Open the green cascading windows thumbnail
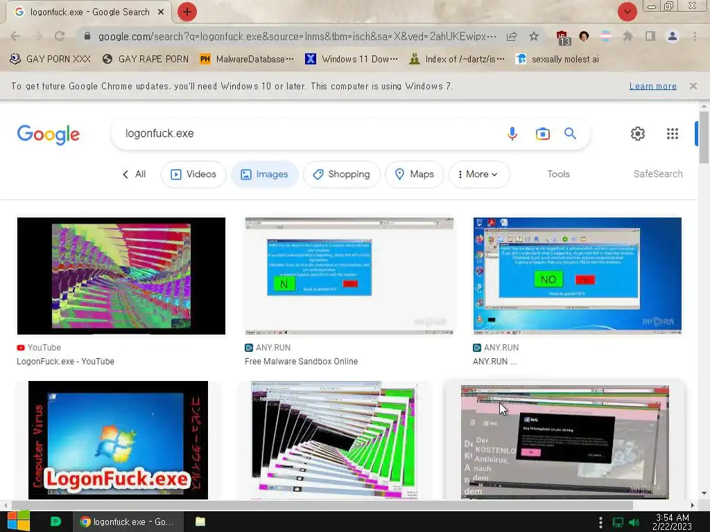Image resolution: width=710 pixels, height=532 pixels. click(x=334, y=440)
